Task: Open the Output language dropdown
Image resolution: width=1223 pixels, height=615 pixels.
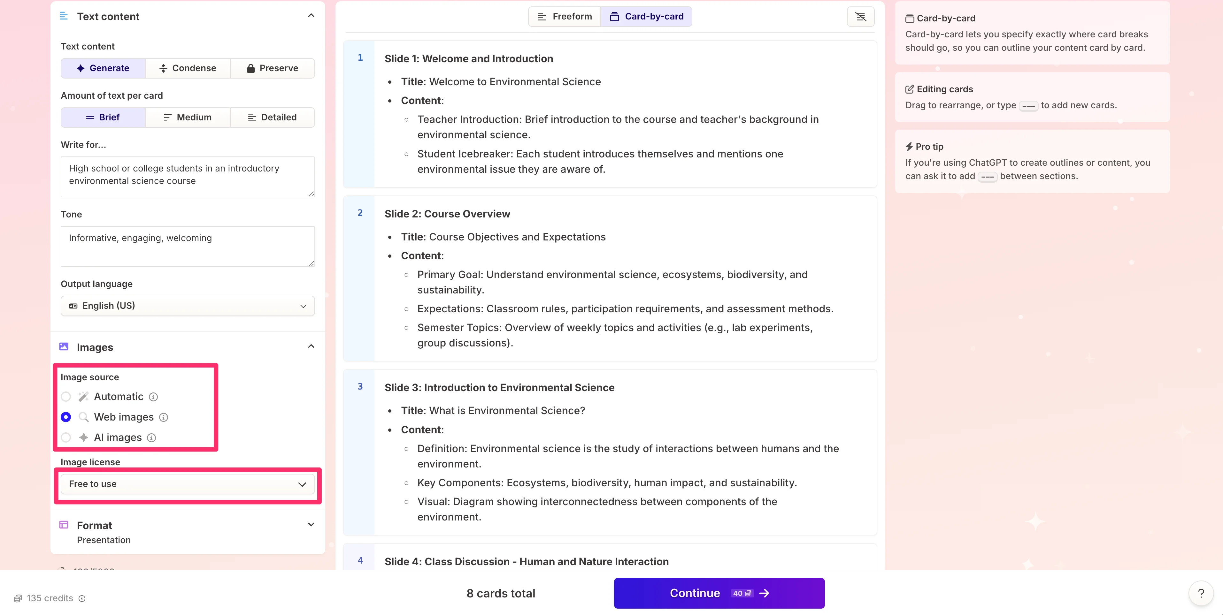Action: click(188, 306)
